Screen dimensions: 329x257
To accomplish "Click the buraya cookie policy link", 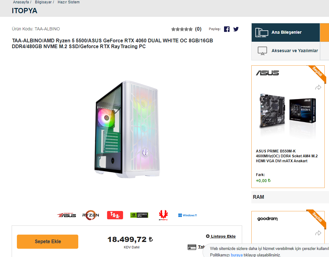I will coord(237,255).
